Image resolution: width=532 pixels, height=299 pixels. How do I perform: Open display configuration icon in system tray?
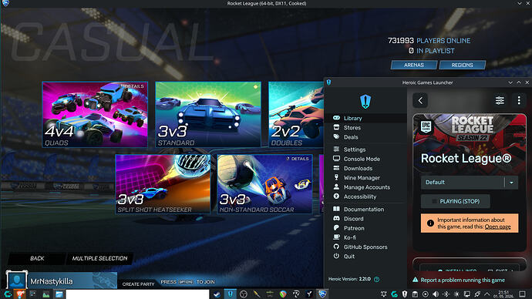coord(467,294)
